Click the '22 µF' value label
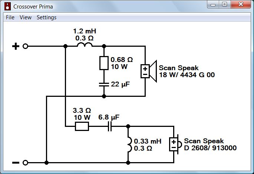This screenshot has height=174, width=254. coord(121,84)
